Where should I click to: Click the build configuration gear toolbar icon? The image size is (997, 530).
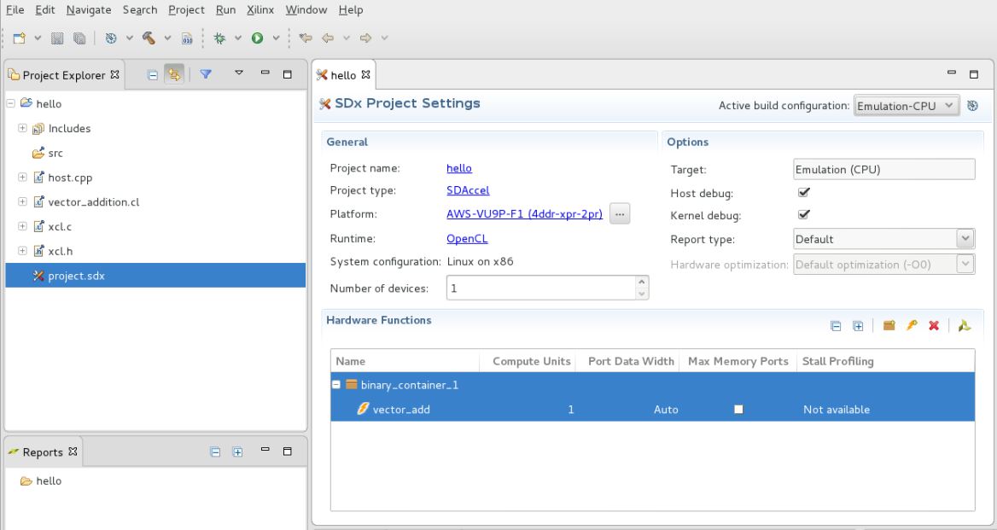coord(111,38)
